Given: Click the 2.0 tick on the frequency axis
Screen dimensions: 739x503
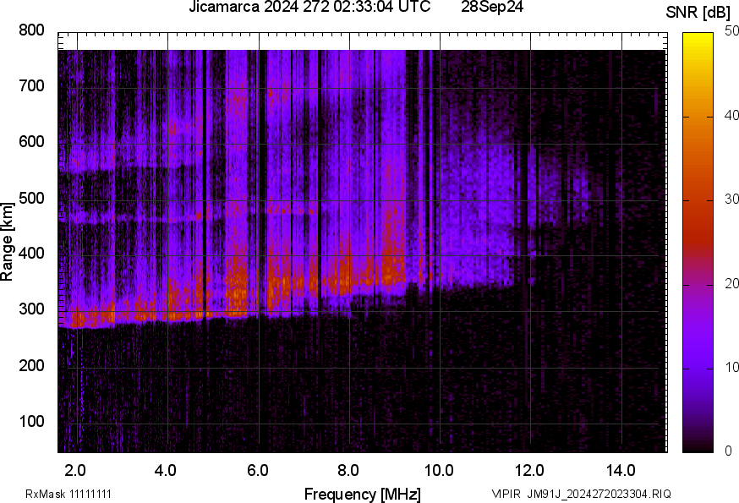Looking at the screenshot, I should tap(76, 469).
